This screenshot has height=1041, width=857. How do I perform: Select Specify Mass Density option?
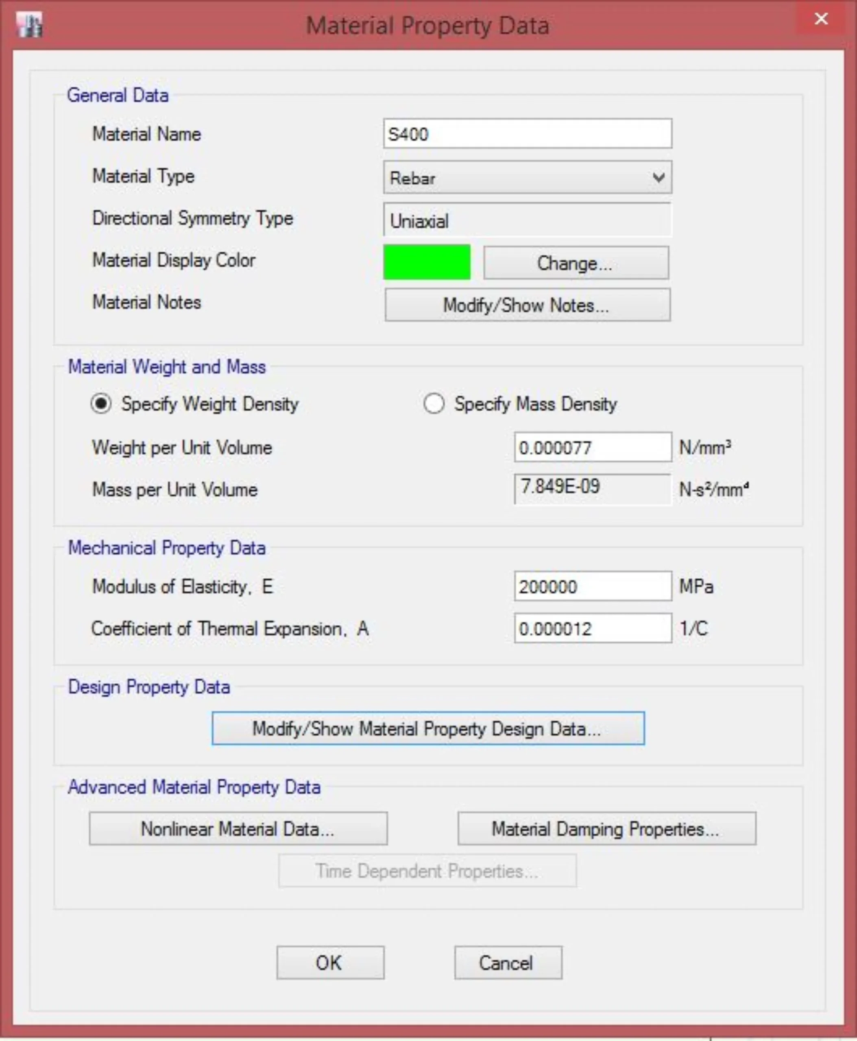pyautogui.click(x=434, y=404)
